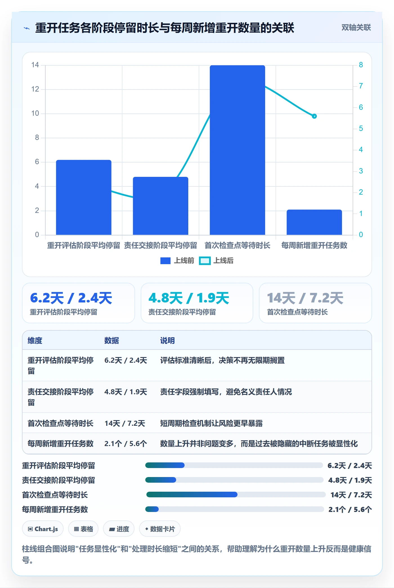Click the 首次检查点等待时长 table row label
Screen dimensions: 394x588
(x=61, y=423)
